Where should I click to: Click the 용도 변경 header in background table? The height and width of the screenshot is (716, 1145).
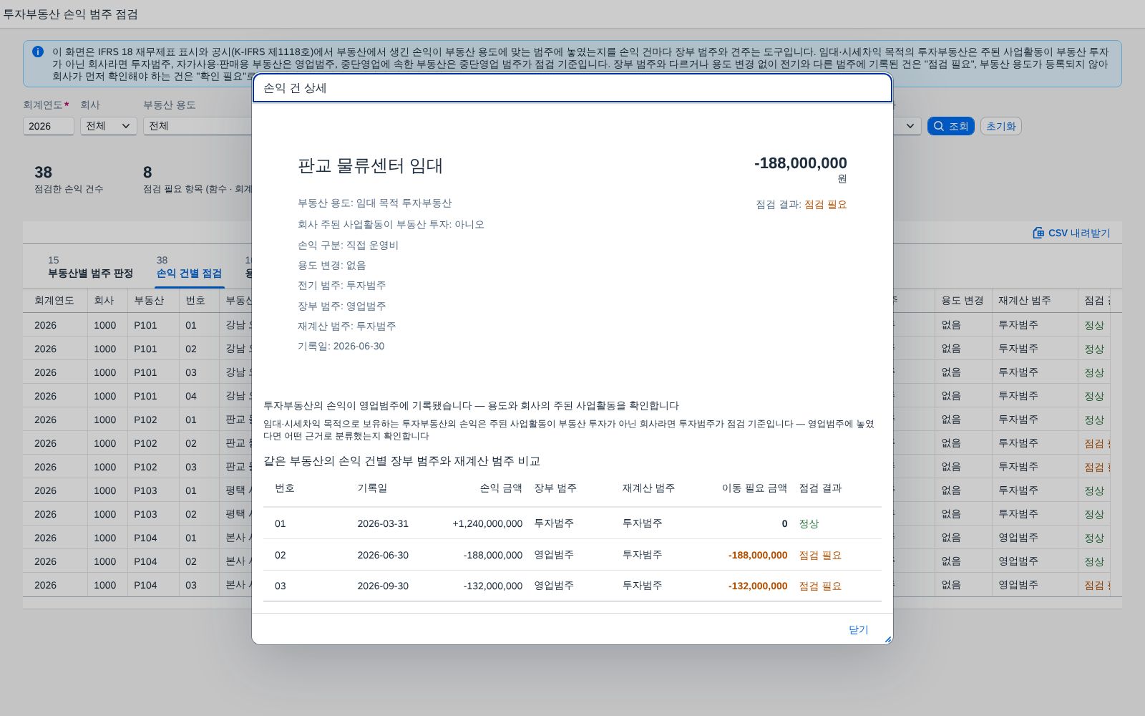pyautogui.click(x=963, y=301)
